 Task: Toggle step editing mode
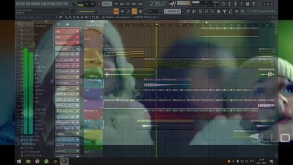128,11
